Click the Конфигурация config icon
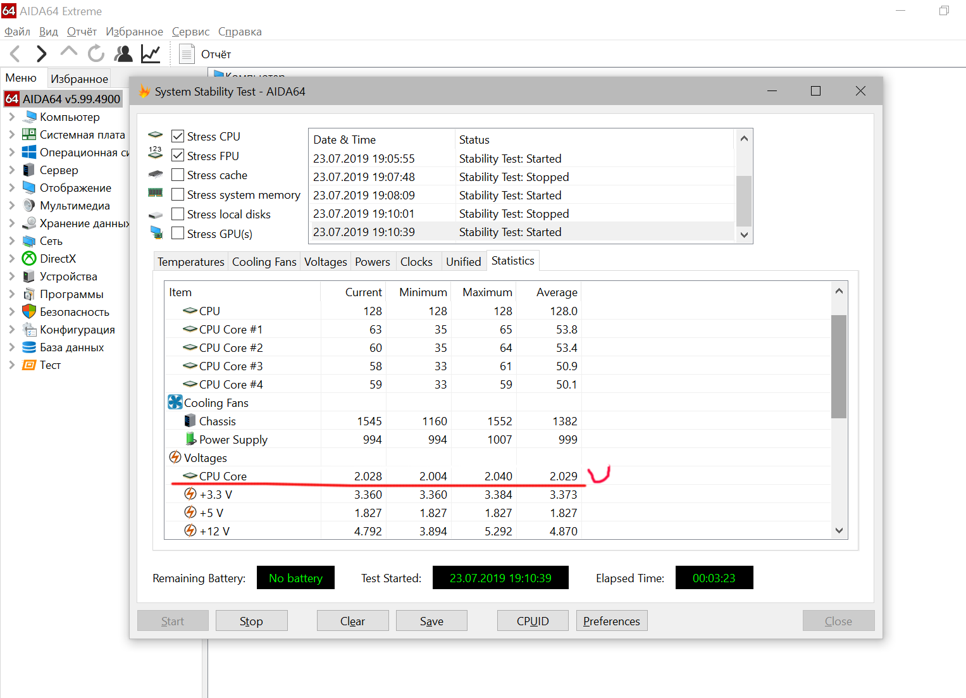Screen dimensions: 966x698 click(29, 329)
